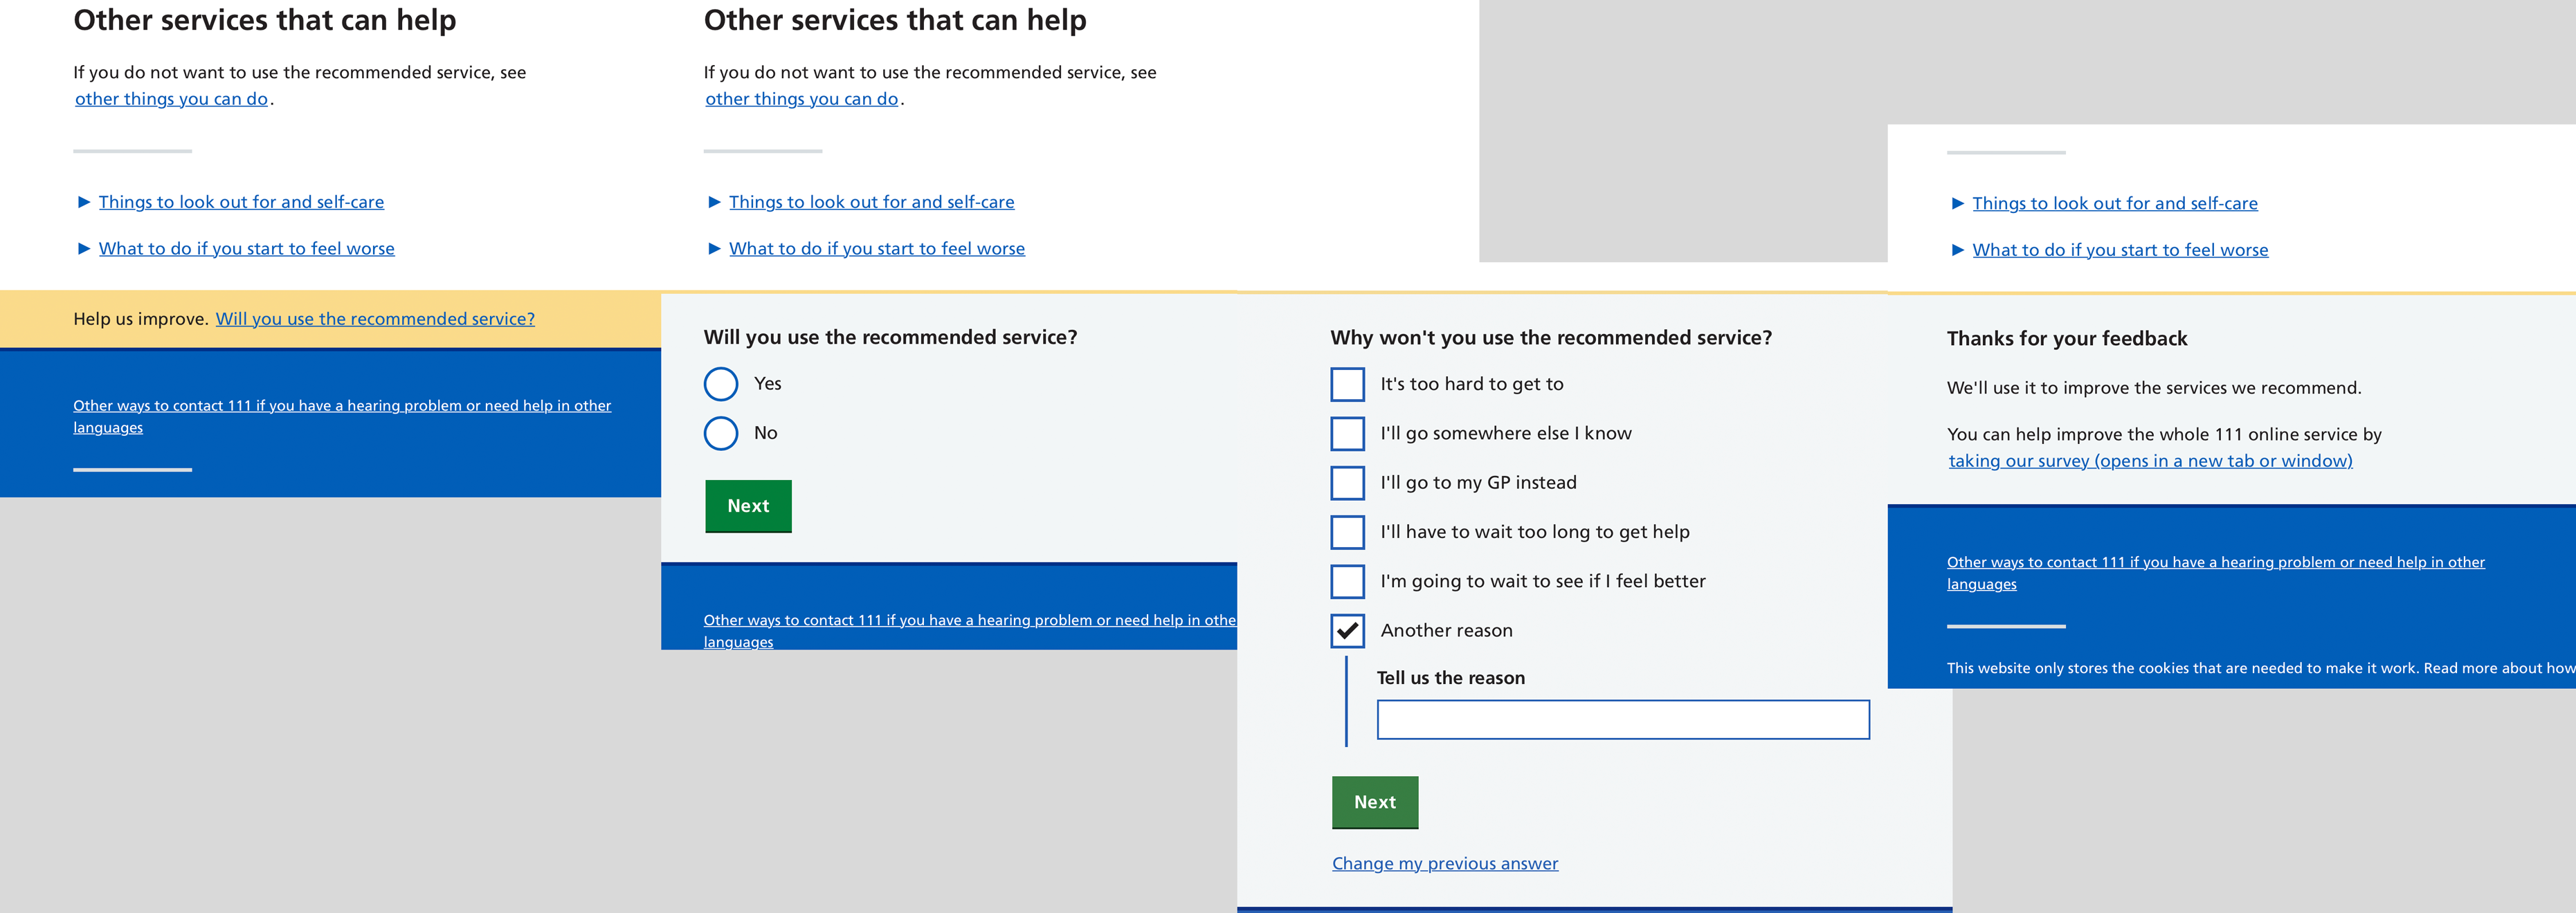Select the "No" option
This screenshot has height=913, width=2576.
(x=720, y=432)
